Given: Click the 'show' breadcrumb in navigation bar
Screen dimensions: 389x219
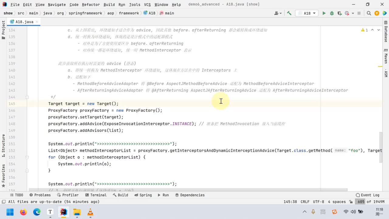Looking at the screenshot, I should 8,13.
